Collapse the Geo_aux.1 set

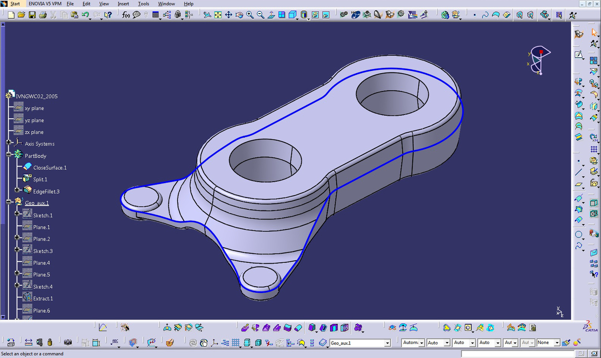tap(8, 201)
